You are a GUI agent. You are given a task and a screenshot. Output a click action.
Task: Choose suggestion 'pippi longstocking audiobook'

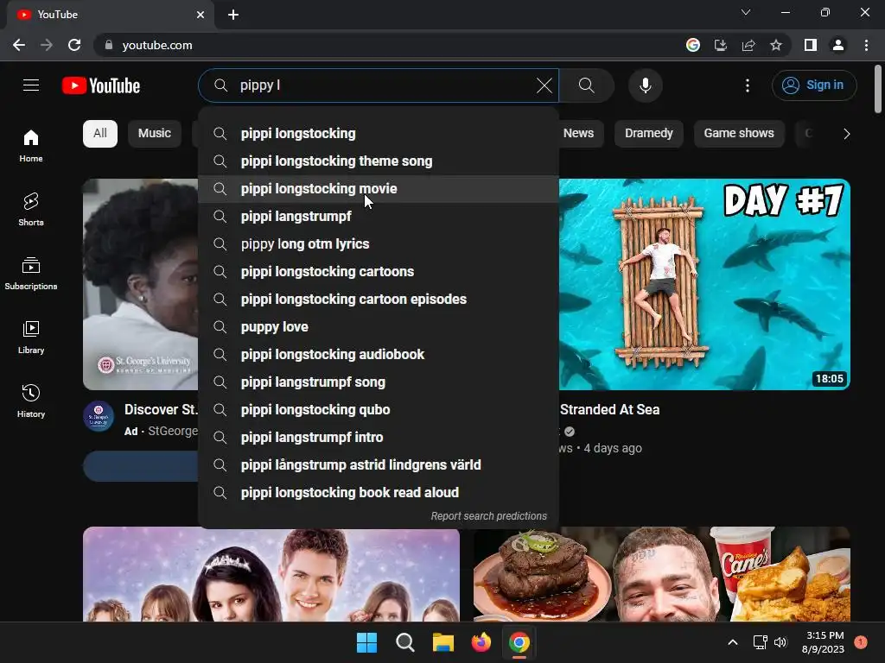(x=379, y=355)
